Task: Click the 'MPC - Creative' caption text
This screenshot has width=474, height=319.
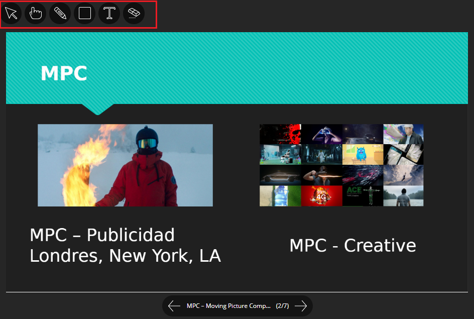Action: (x=352, y=246)
